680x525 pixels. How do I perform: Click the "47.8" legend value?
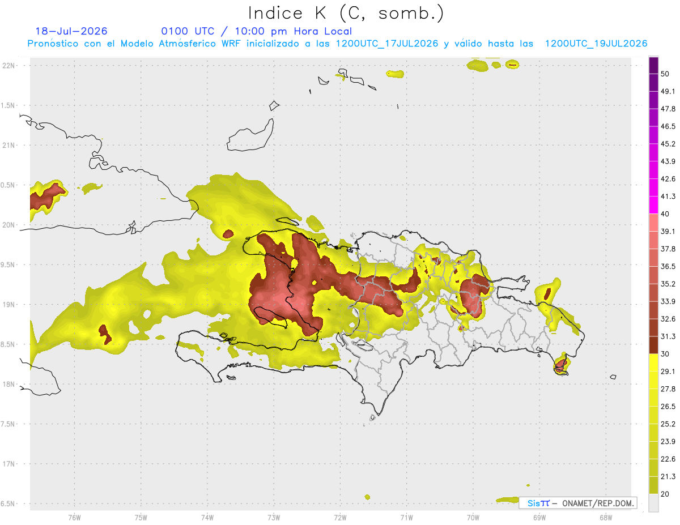pos(668,109)
